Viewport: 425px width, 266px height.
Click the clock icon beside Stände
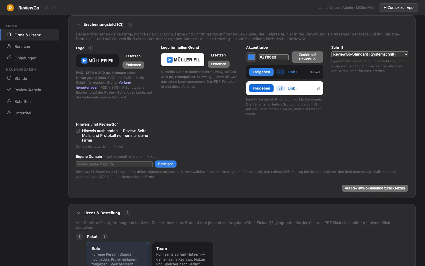point(9,78)
